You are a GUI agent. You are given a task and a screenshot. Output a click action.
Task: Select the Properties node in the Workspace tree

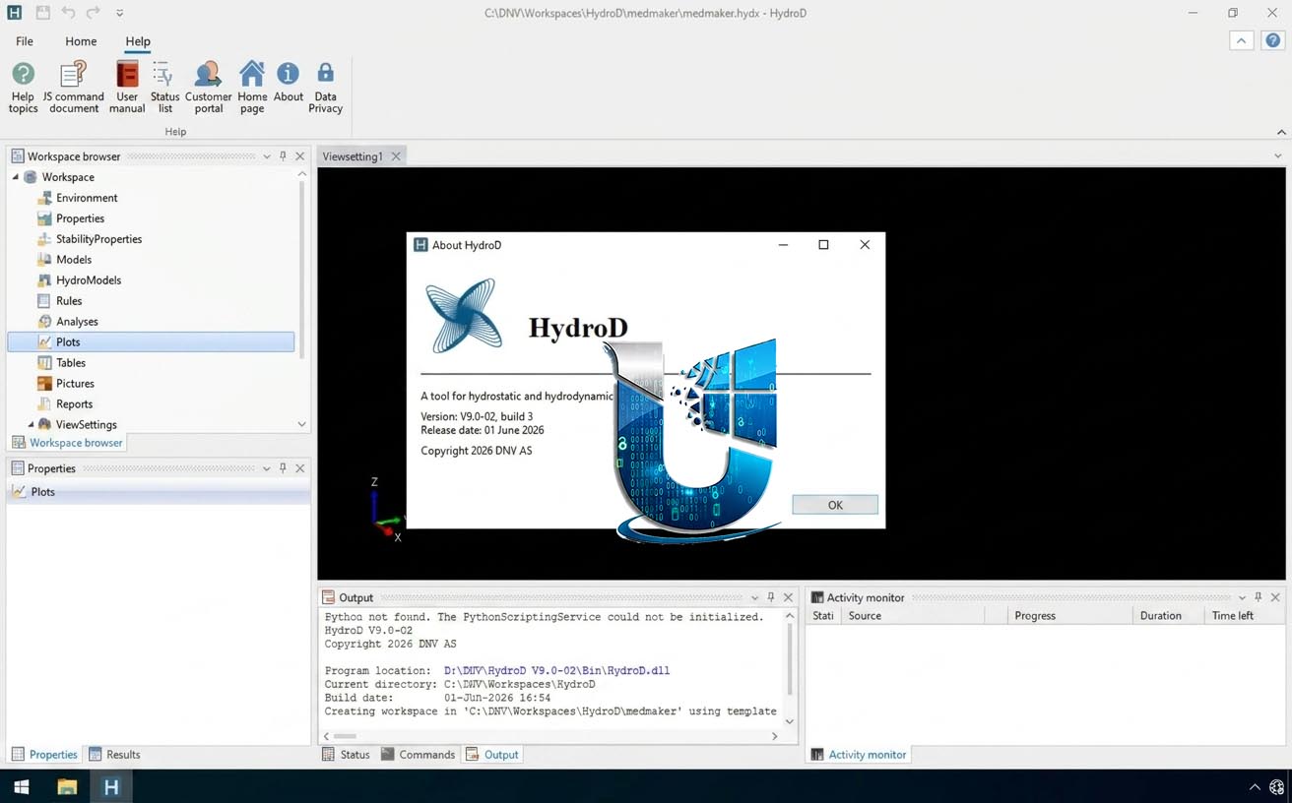click(x=80, y=218)
